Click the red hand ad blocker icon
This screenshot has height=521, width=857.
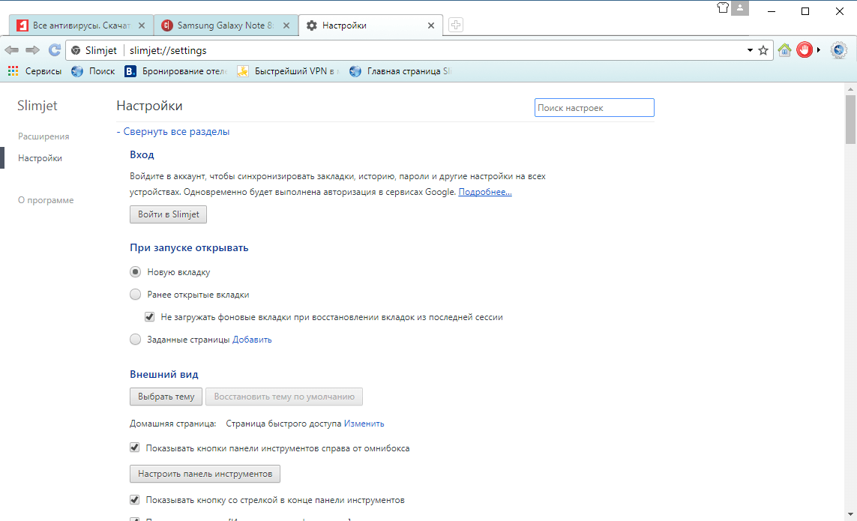pos(804,50)
